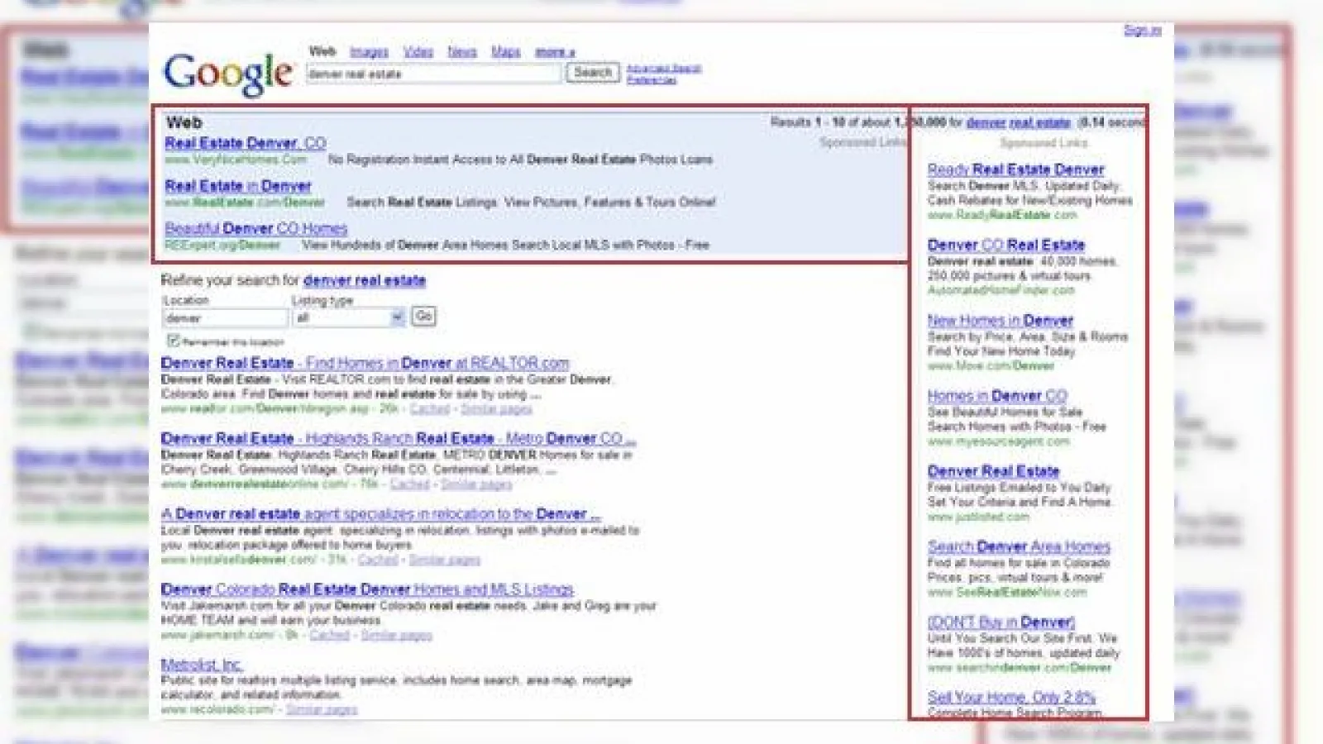Image resolution: width=1323 pixels, height=744 pixels.
Task: Open Cached link for jakemarsh.com result
Action: click(x=330, y=635)
